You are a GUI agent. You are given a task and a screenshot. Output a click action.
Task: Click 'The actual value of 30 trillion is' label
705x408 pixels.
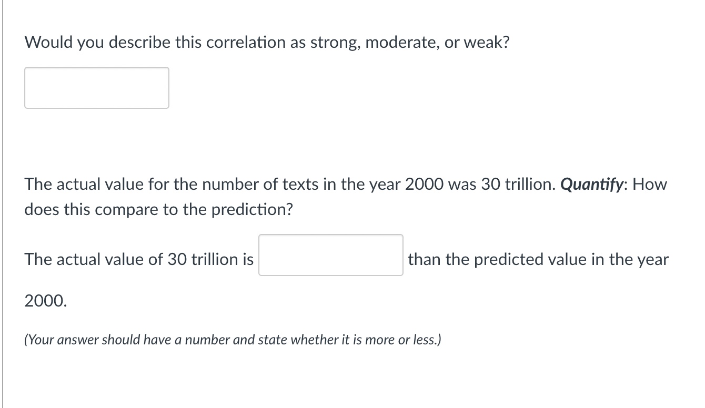139,259
